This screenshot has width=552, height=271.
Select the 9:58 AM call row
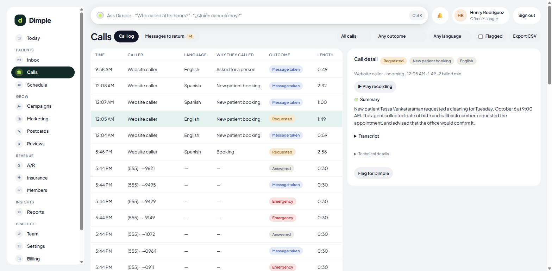click(217, 69)
